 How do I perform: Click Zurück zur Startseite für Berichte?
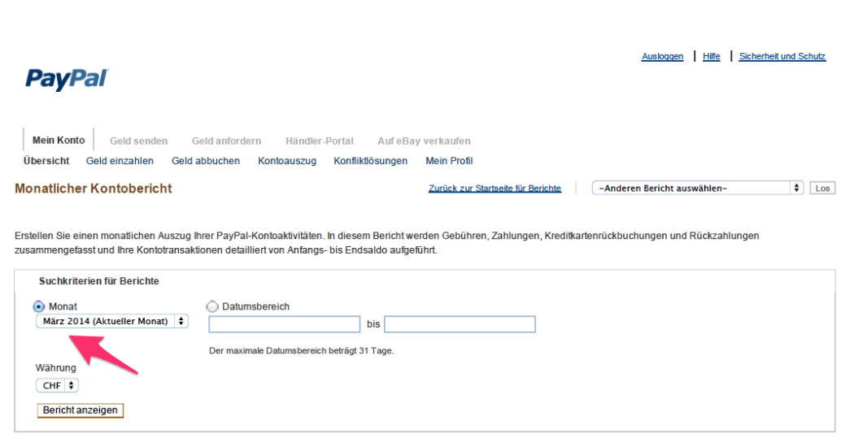click(x=495, y=189)
